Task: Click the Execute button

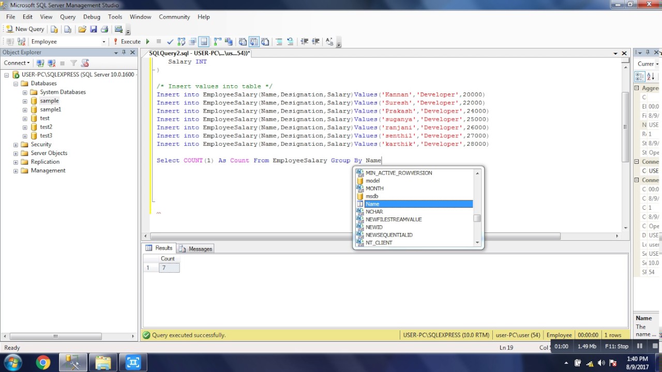Action: (x=127, y=41)
